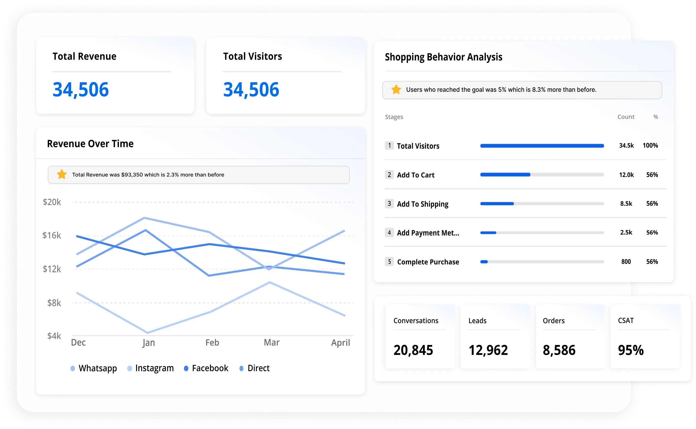Click the Instagram legend dot

(x=129, y=368)
